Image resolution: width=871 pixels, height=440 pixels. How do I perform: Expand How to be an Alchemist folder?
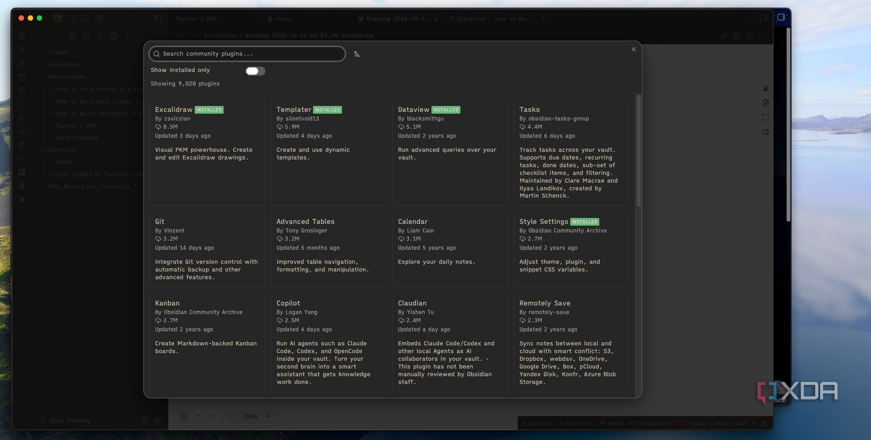coord(51,113)
